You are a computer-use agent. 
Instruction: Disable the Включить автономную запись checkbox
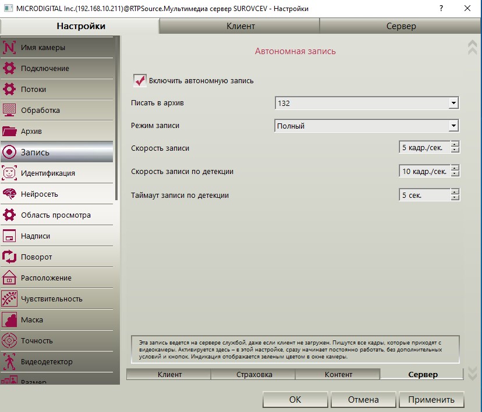coord(140,80)
